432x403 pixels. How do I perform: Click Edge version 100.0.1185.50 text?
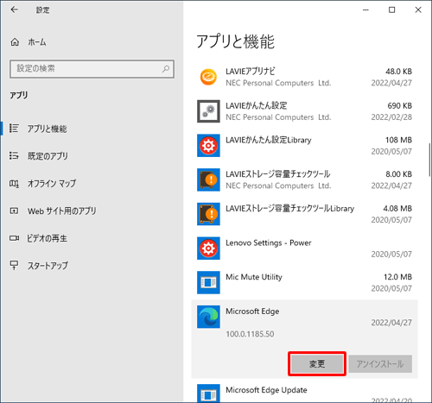point(250,334)
